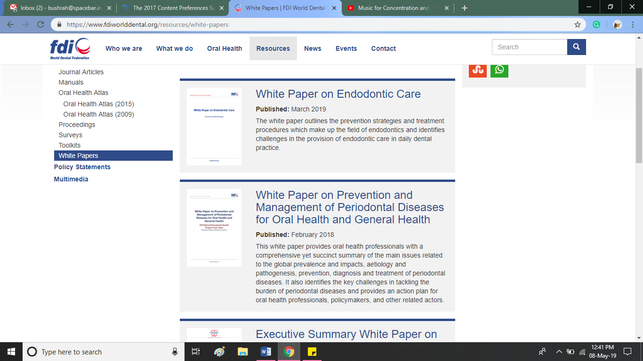Click the search magnifier button
This screenshot has width=643, height=361.
point(577,47)
